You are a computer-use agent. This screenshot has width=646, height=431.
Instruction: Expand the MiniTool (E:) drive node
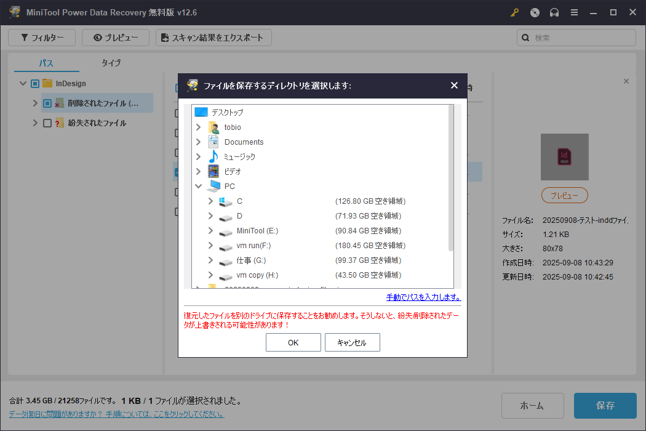(x=210, y=230)
